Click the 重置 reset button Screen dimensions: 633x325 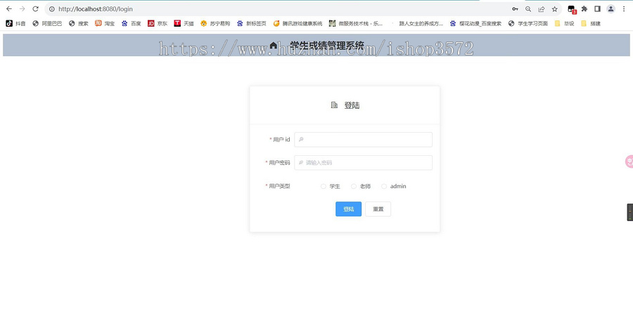(x=378, y=209)
